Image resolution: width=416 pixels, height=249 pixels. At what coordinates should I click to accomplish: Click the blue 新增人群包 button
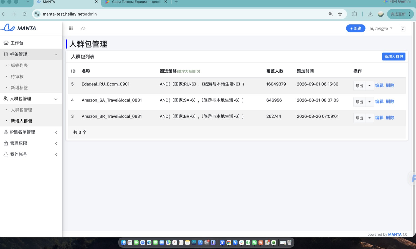tap(394, 57)
